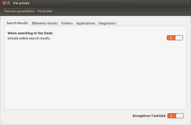The image size is (191, 125).
Task: Click white handle of online search results switch
Action: 179,38
